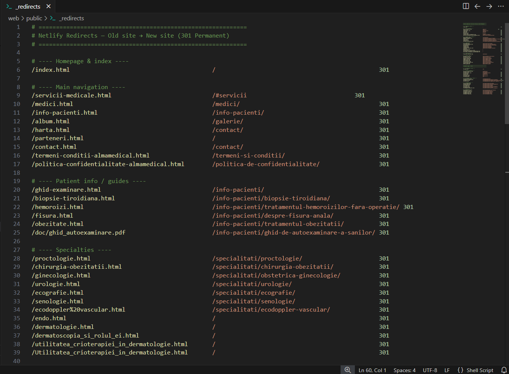
Task: Change end of line sequence LF
Action: coord(447,370)
